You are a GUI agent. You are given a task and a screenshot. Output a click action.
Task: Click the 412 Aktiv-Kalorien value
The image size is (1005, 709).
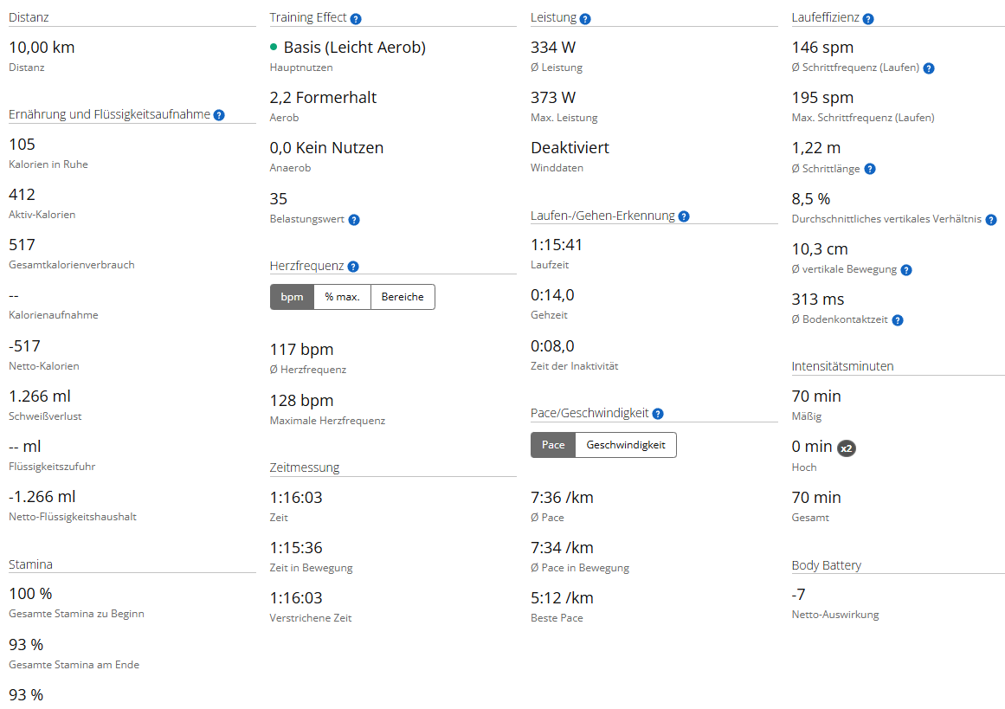click(22, 194)
